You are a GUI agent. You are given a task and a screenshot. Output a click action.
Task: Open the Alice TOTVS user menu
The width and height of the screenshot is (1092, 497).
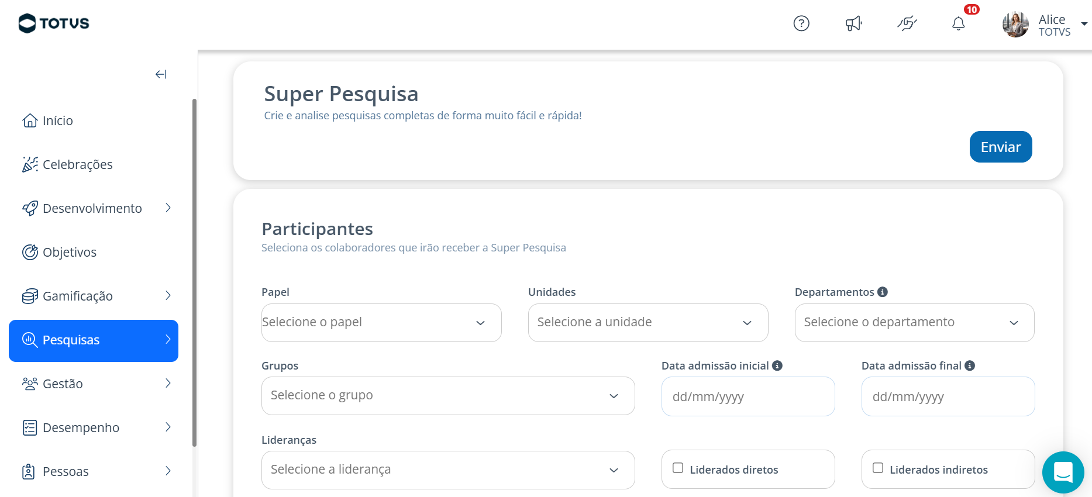(x=1045, y=25)
